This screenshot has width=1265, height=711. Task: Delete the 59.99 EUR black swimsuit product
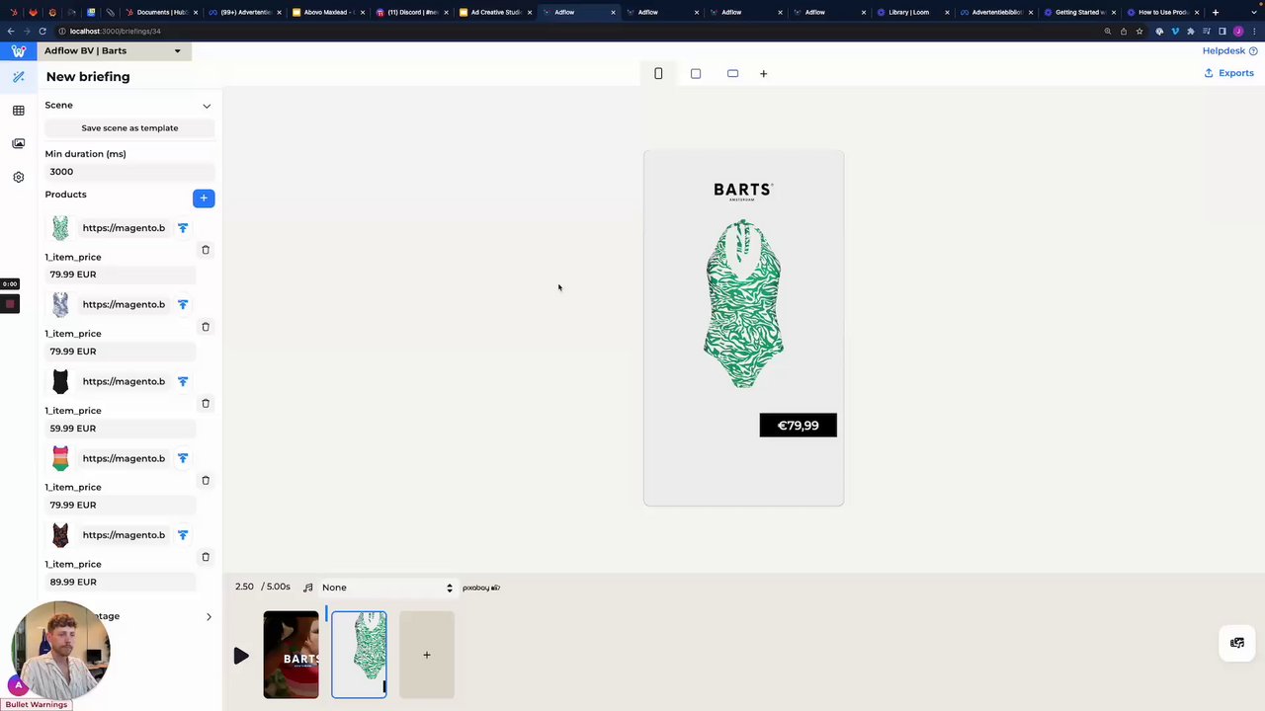(x=206, y=403)
